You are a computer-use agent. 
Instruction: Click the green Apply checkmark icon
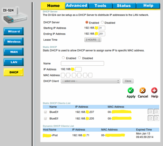pos(131,90)
